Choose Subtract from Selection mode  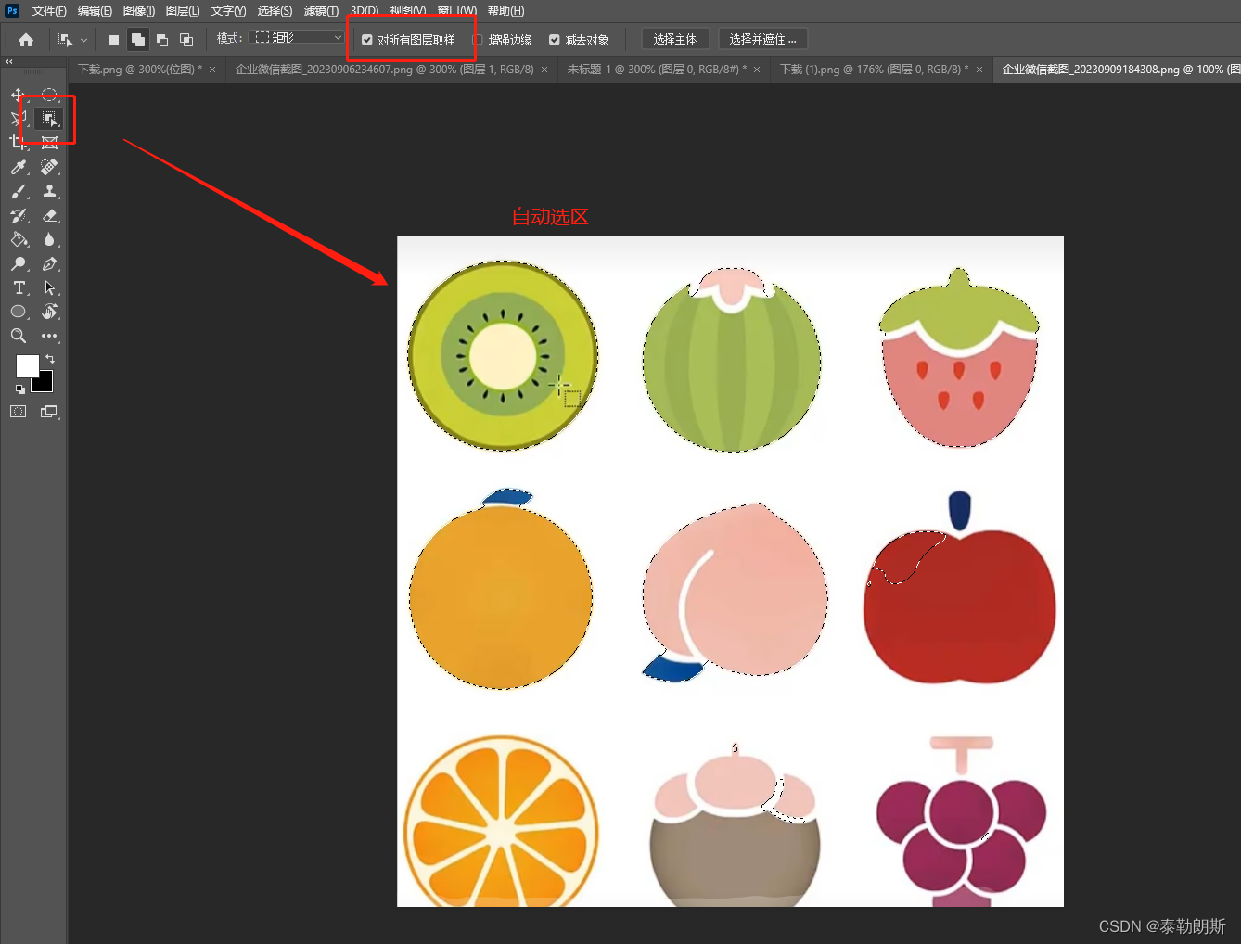tap(162, 40)
